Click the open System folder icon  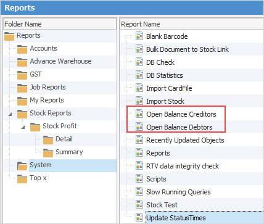pyautogui.click(x=22, y=166)
